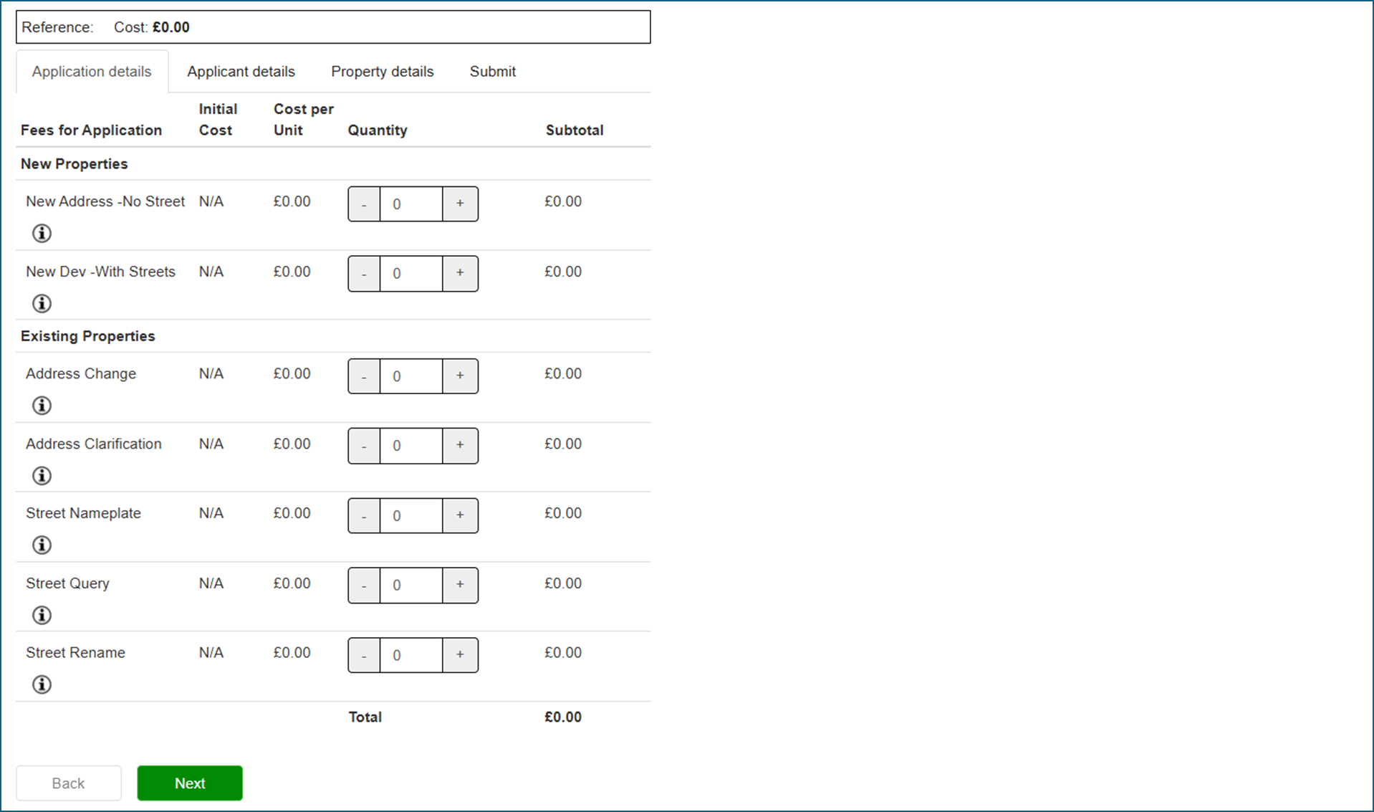Click the bold Total amount £0.00
1374x812 pixels.
[x=563, y=717]
